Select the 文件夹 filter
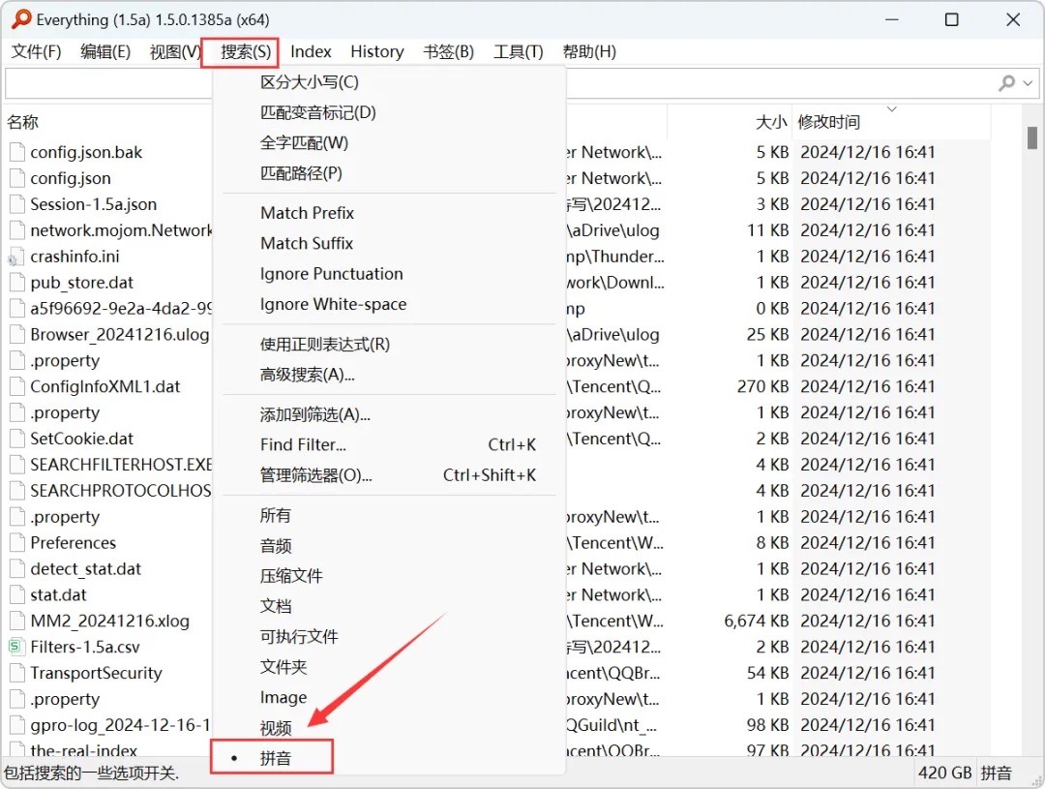Screen dimensions: 1045x789 [x=390, y=667]
